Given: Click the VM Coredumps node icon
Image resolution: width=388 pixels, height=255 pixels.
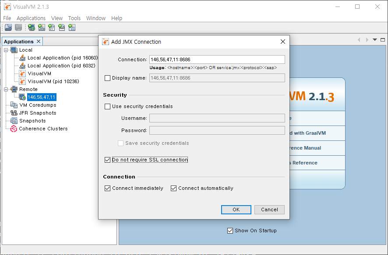Looking at the screenshot, I should [14, 105].
